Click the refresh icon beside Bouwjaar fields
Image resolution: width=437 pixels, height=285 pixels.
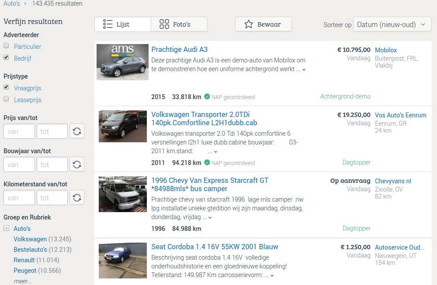77,164
